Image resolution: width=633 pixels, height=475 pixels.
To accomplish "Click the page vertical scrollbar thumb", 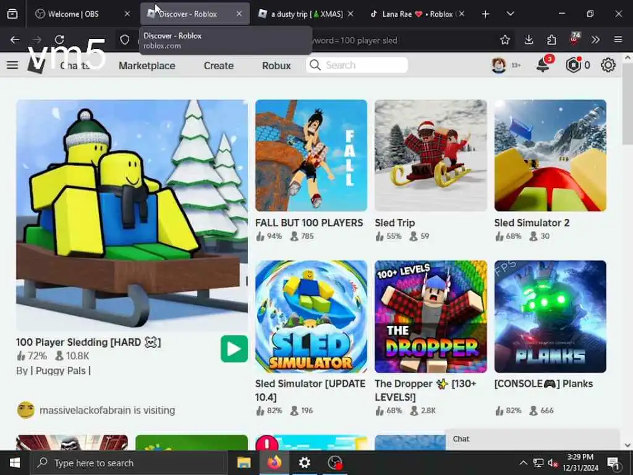I will pyautogui.click(x=627, y=103).
